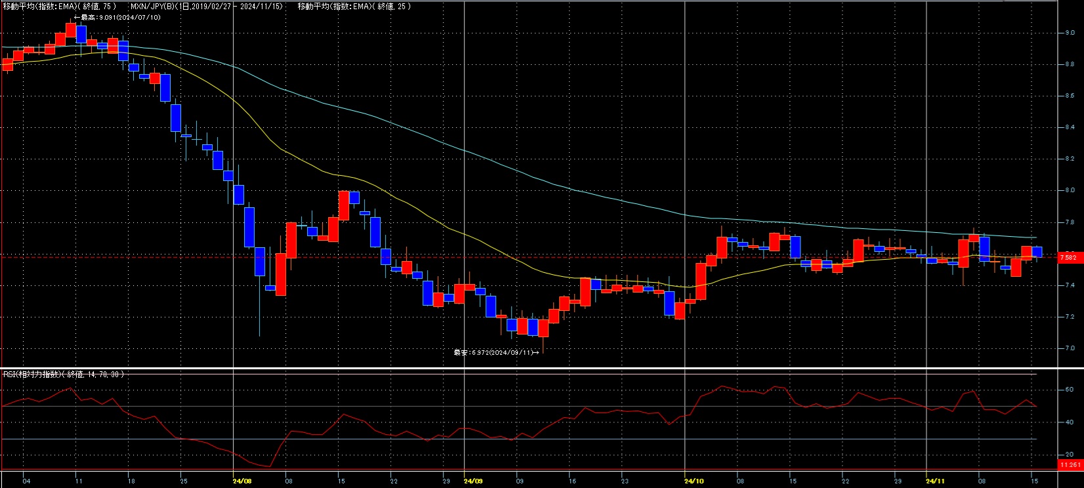Select the 8.4 price axis label
1084x488 pixels.
(x=1070, y=127)
